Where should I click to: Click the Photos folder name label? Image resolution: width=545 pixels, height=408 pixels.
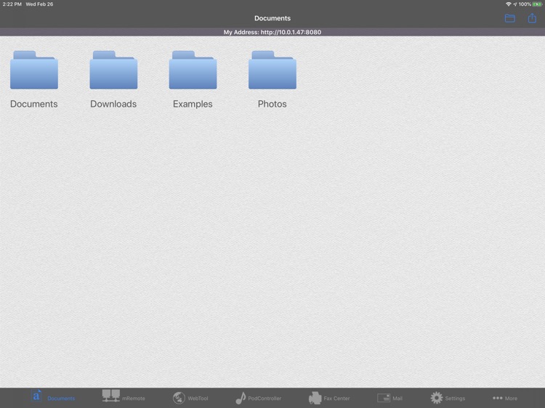pos(272,104)
